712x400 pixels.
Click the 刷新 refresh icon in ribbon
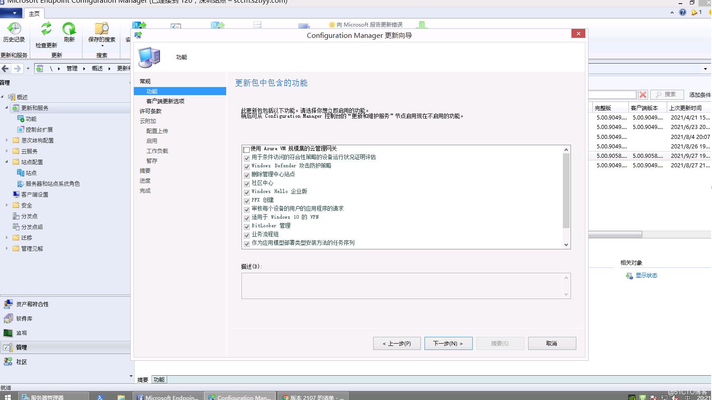69,29
